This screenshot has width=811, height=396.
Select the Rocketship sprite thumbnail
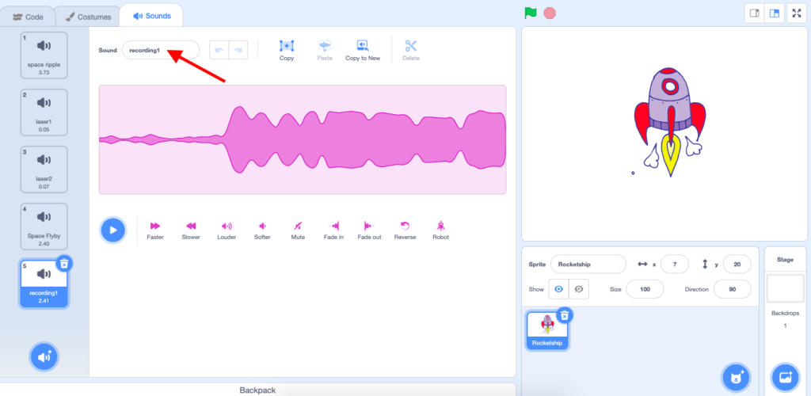click(x=547, y=329)
